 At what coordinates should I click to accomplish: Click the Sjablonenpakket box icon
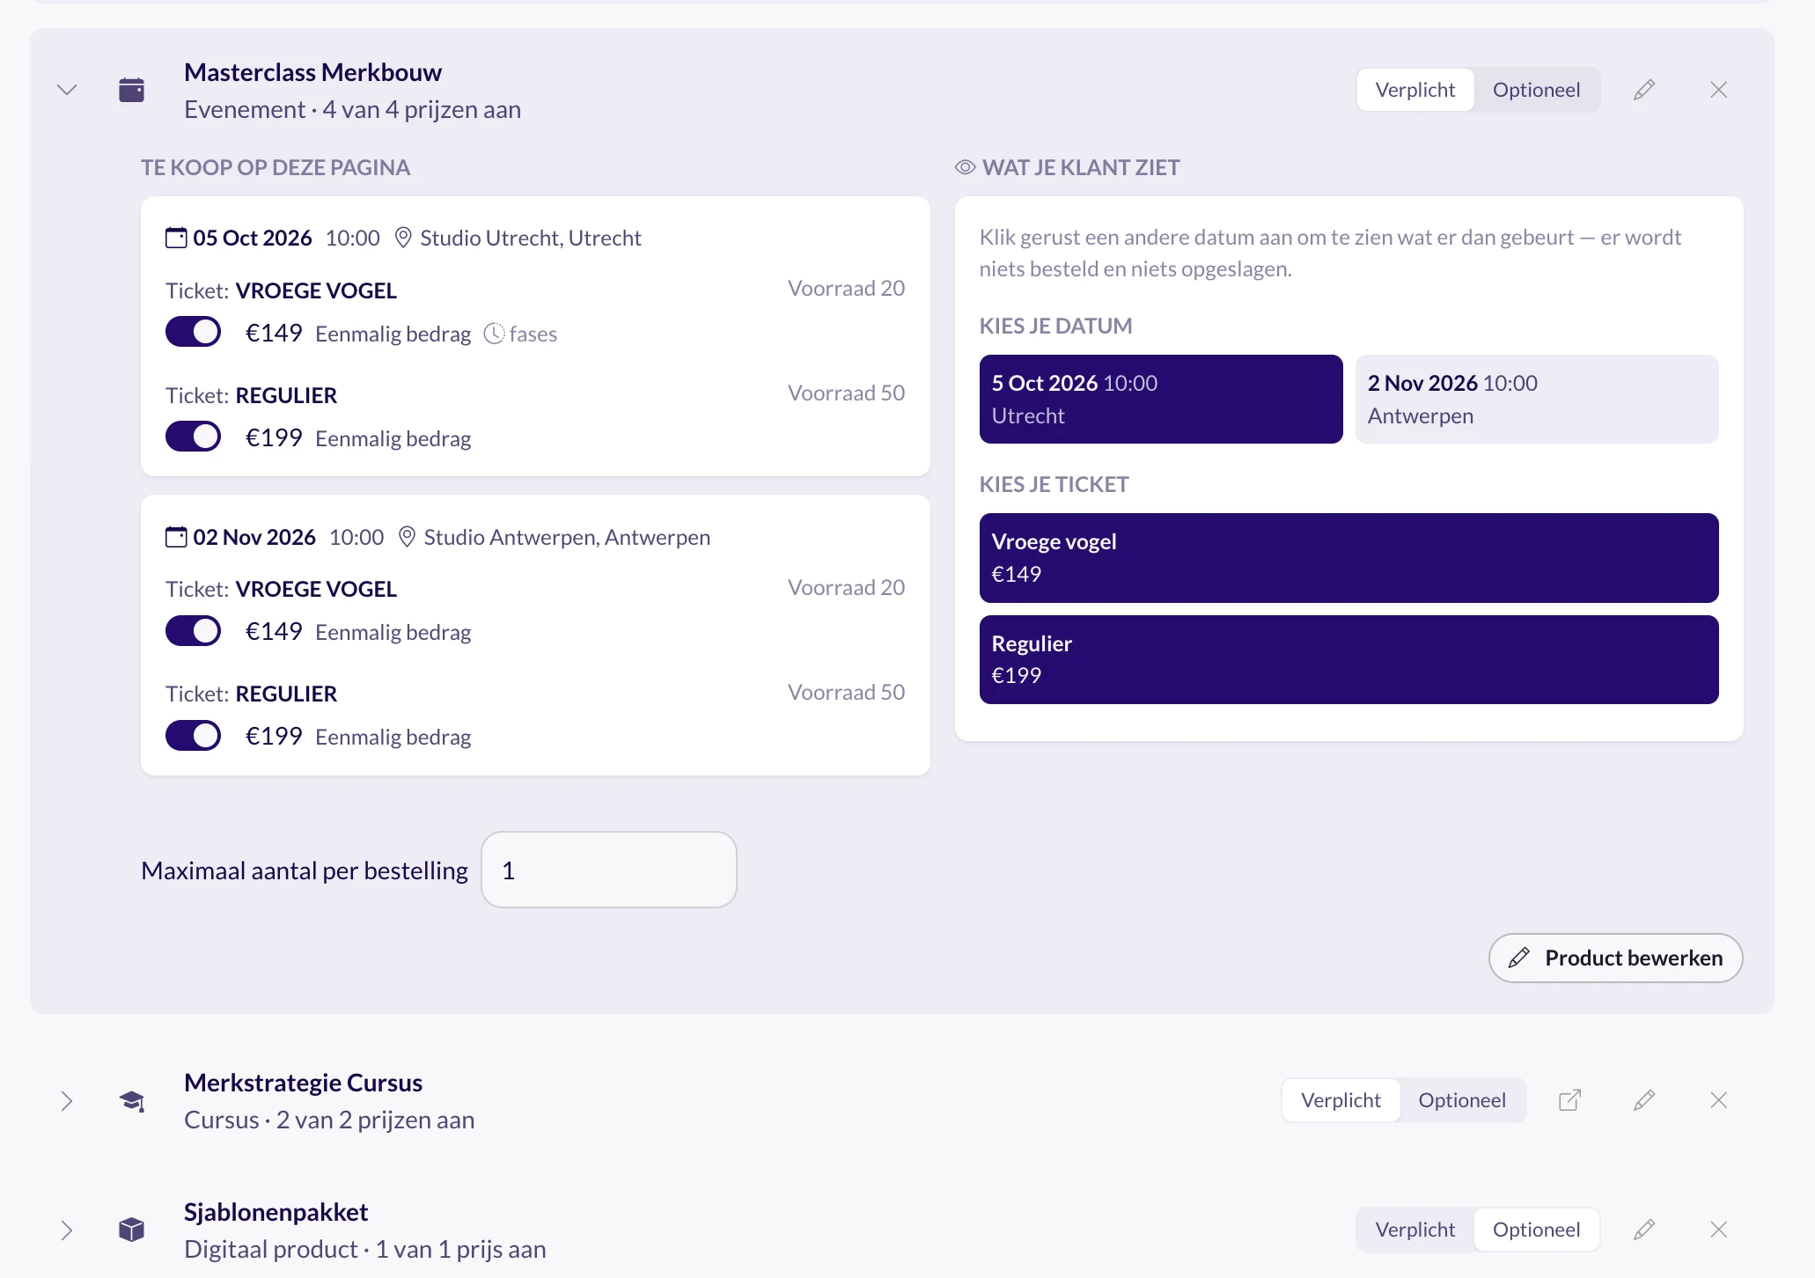(x=132, y=1230)
